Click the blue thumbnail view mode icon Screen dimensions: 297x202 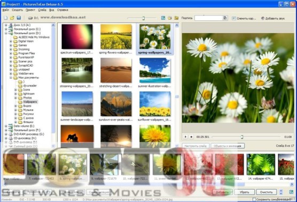[x=163, y=18]
